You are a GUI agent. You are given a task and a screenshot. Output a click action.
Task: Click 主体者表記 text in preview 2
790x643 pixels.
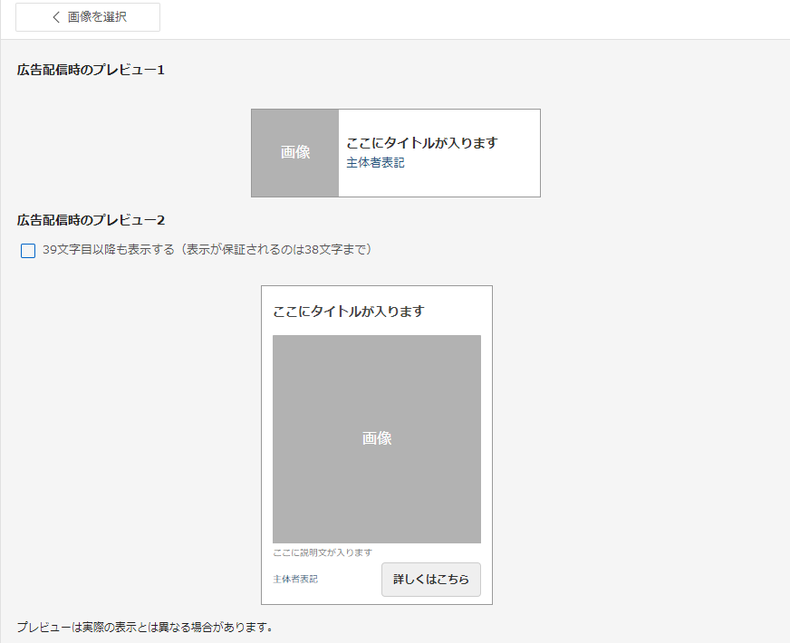295,579
